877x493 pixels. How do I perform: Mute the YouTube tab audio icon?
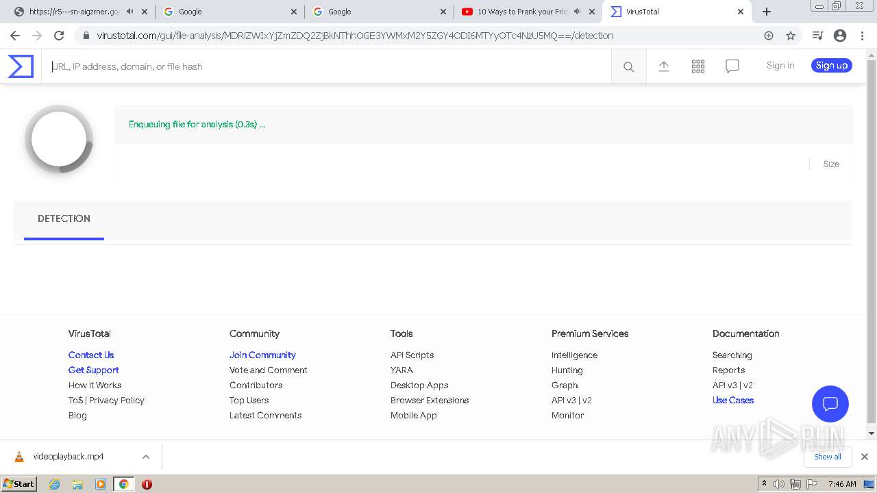coord(578,12)
